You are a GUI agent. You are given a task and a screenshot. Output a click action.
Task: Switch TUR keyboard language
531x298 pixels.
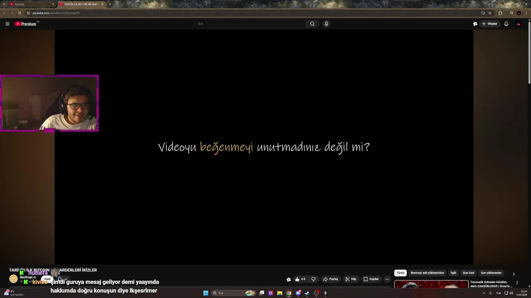tap(498, 293)
